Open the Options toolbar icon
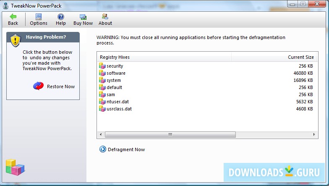 pos(39,17)
